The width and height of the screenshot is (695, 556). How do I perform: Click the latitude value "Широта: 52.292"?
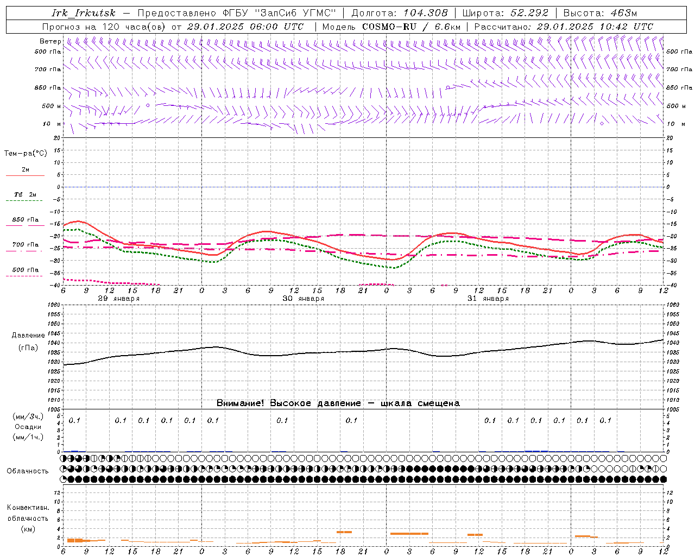505,13
